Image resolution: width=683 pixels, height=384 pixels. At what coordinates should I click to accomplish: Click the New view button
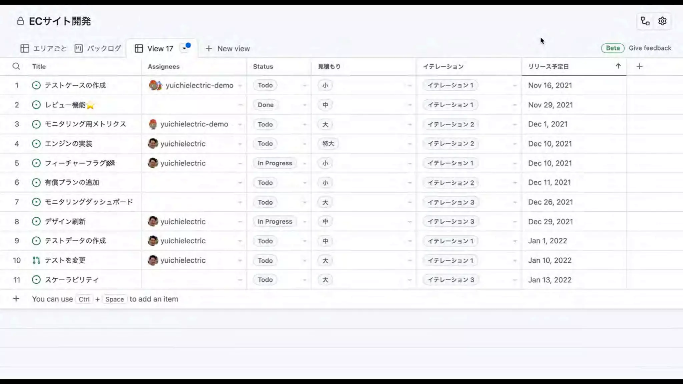coord(228,49)
